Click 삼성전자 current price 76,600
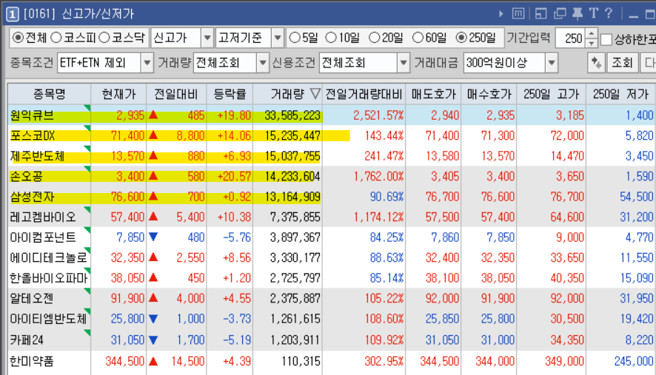656x375 pixels. tap(127, 197)
